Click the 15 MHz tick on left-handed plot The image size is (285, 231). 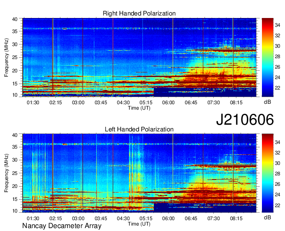pyautogui.click(x=15, y=200)
